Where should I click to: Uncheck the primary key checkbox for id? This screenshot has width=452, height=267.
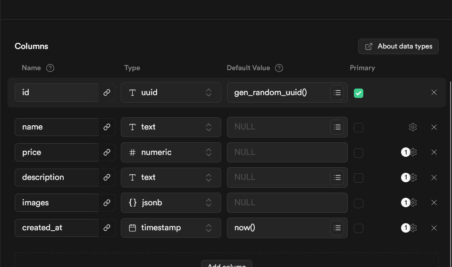pos(358,93)
